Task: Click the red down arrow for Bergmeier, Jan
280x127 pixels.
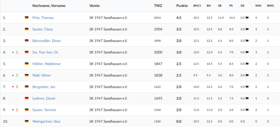Action: click(x=13, y=87)
